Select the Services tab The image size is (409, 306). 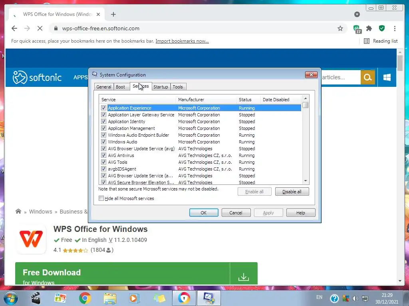point(141,86)
